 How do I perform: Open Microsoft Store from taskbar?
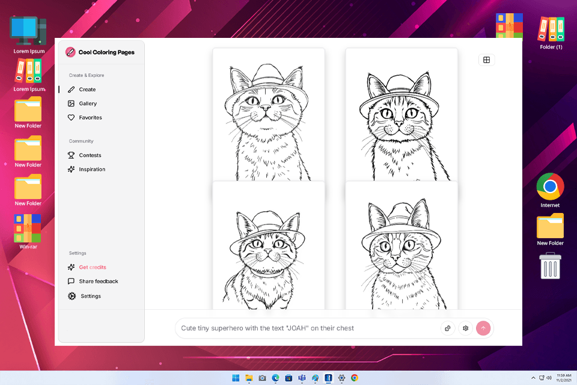point(289,378)
